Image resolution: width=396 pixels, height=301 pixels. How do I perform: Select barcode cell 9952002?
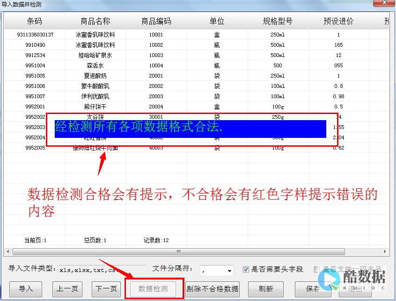35,117
